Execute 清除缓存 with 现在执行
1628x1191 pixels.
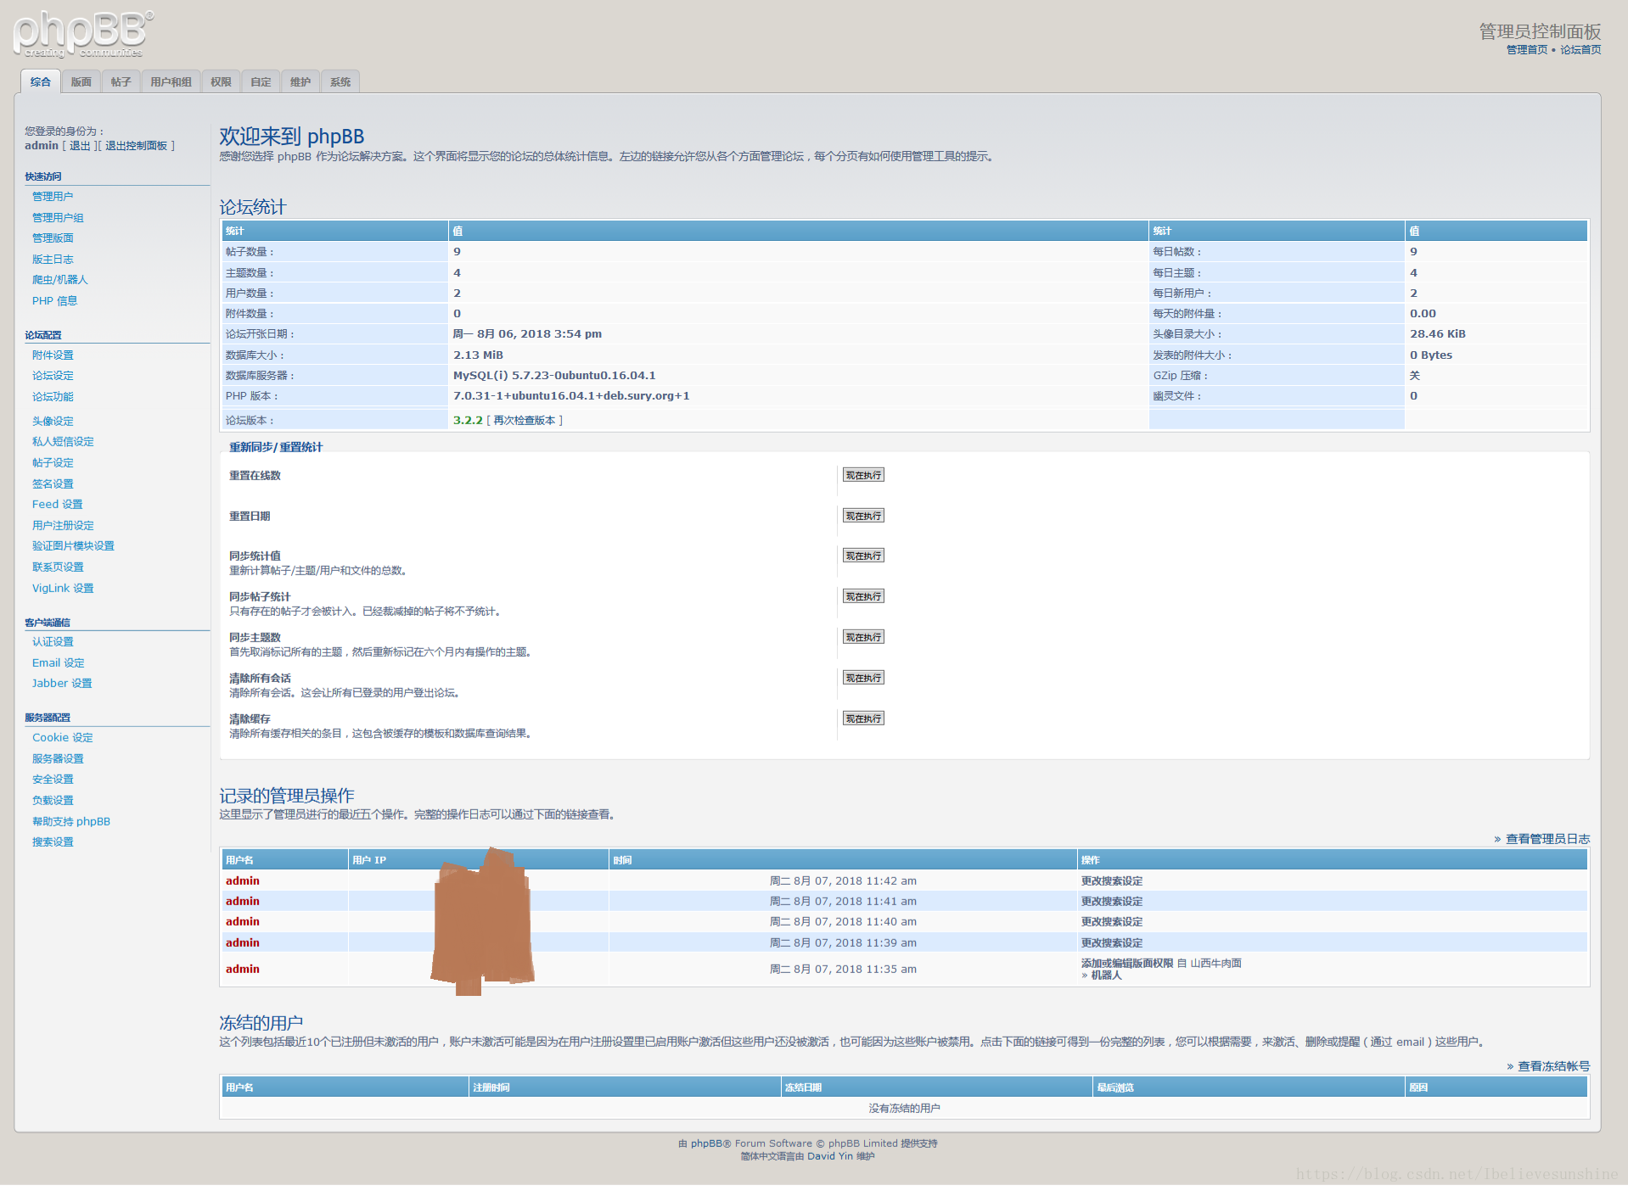(x=862, y=718)
